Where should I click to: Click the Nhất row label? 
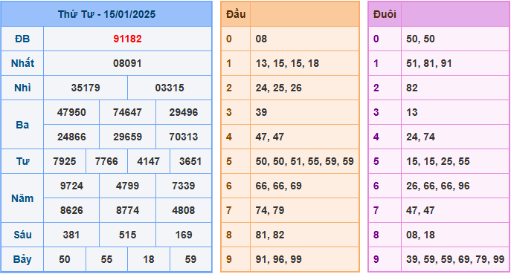pyautogui.click(x=22, y=63)
